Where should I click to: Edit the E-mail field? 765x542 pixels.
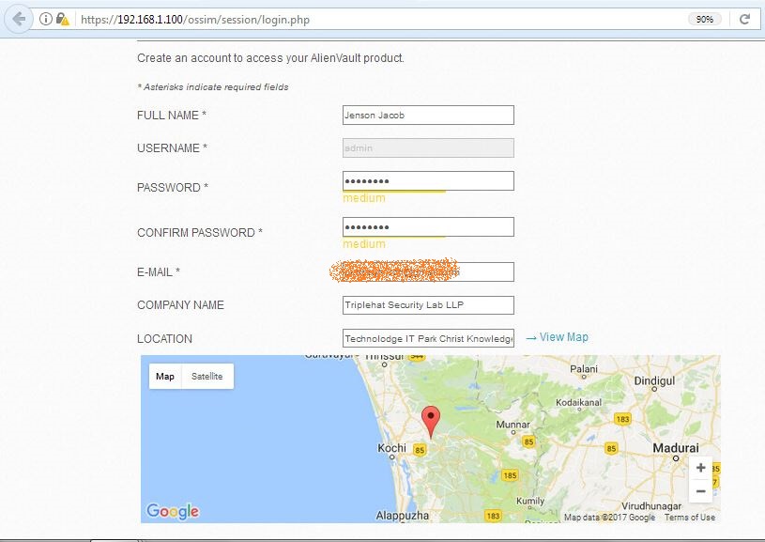click(428, 272)
